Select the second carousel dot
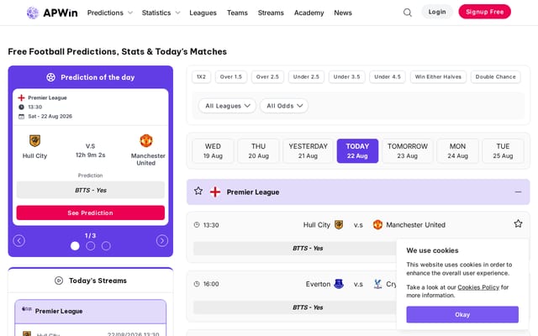This screenshot has height=336, width=538. pyautogui.click(x=91, y=246)
